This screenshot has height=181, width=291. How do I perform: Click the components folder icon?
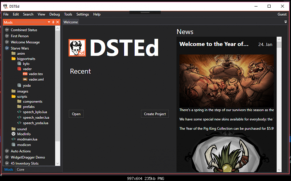pos(19,101)
